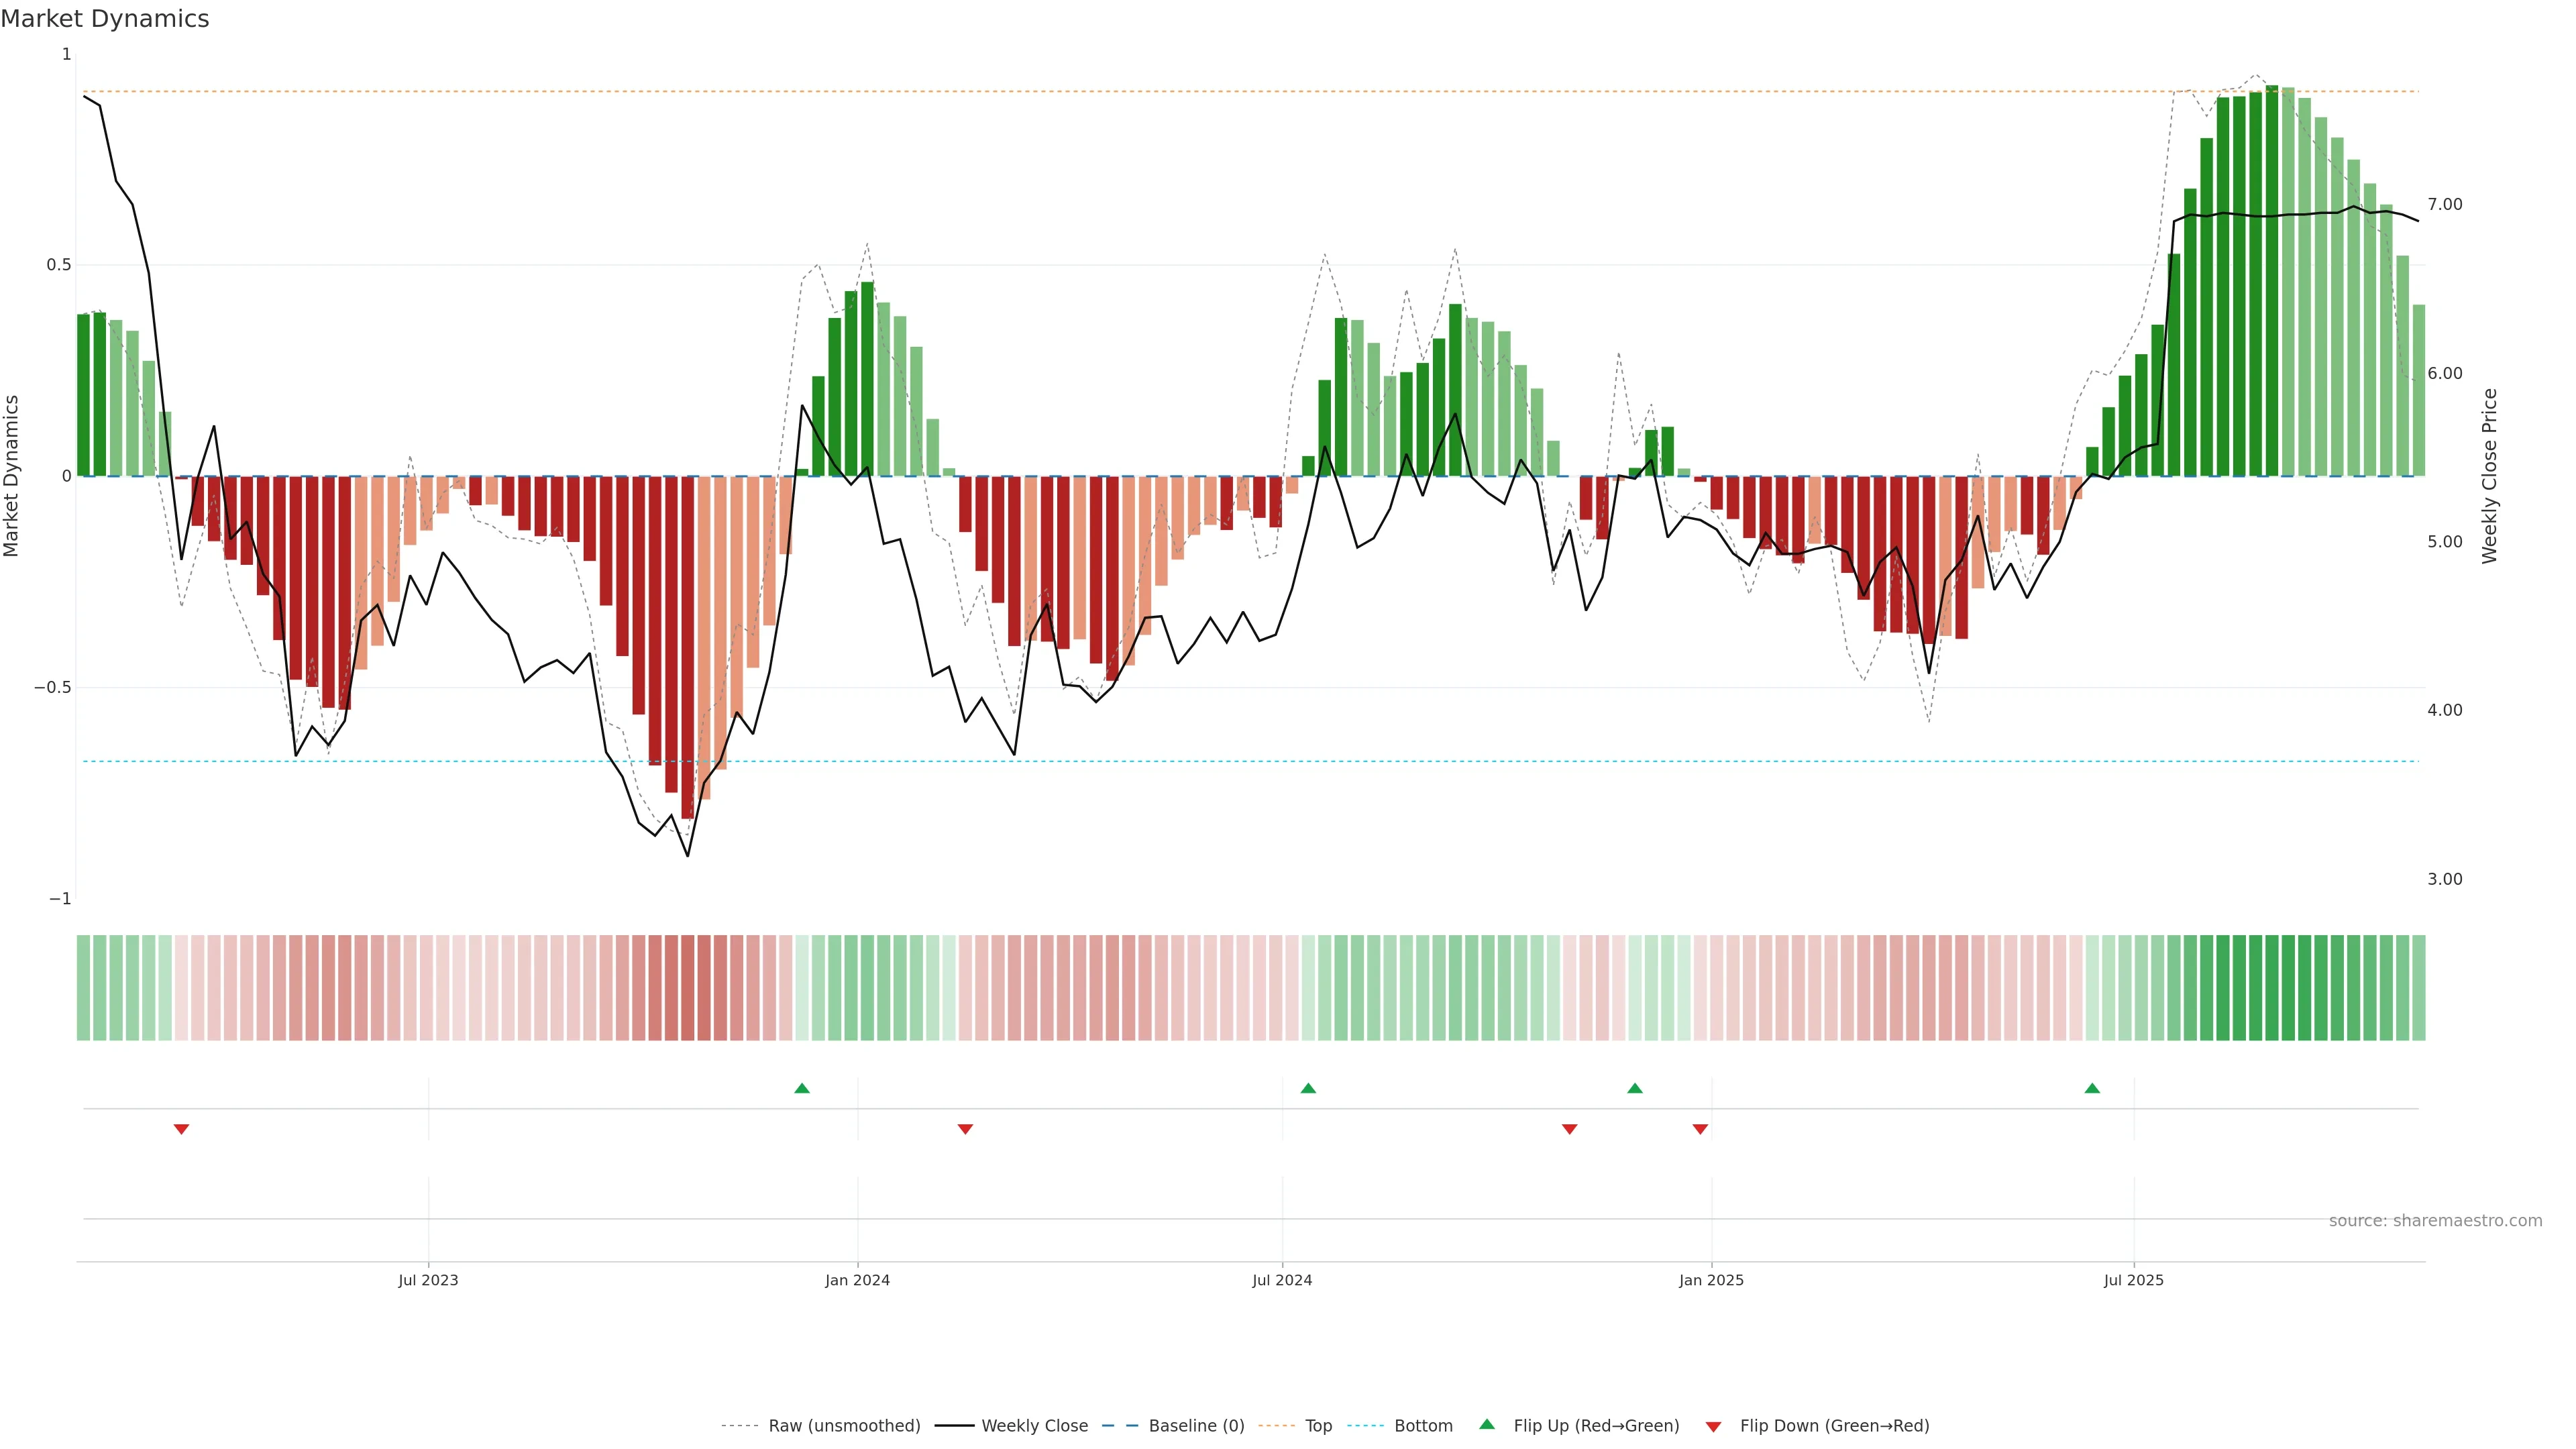The image size is (2576, 1449).
Task: Click the 7.00 right-axis price tick
Action: click(2445, 204)
